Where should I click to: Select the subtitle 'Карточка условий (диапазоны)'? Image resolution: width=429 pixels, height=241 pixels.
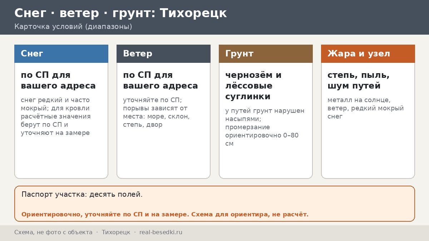[73, 27]
